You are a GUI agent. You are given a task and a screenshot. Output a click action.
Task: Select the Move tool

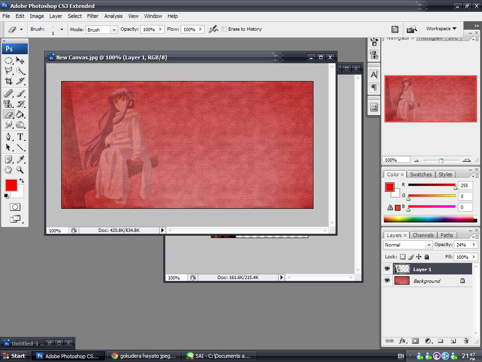[x=20, y=60]
